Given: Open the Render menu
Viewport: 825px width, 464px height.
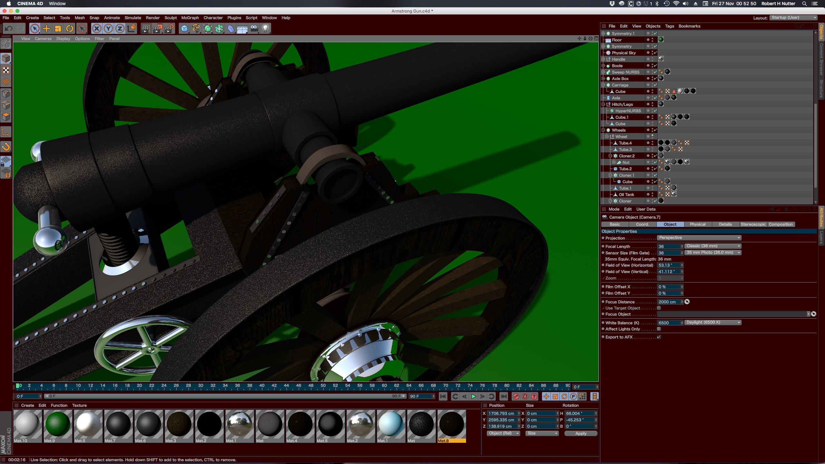Looking at the screenshot, I should coord(153,18).
